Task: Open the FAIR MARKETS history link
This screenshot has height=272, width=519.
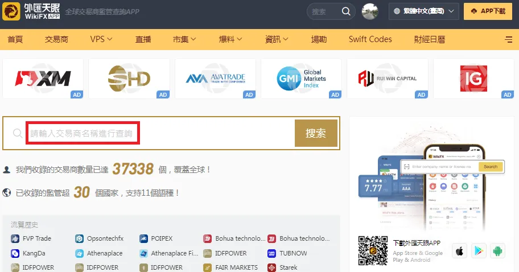Action: (236, 267)
